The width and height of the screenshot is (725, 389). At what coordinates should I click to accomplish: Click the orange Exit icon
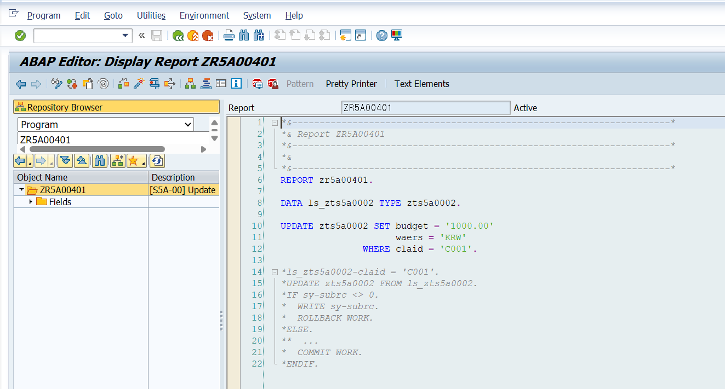click(193, 36)
